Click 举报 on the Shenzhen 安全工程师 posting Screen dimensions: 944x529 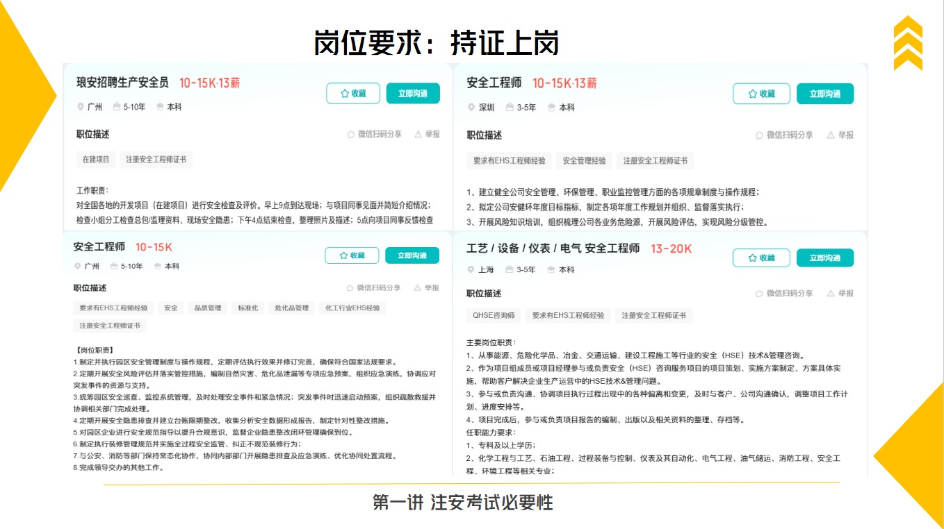840,135
